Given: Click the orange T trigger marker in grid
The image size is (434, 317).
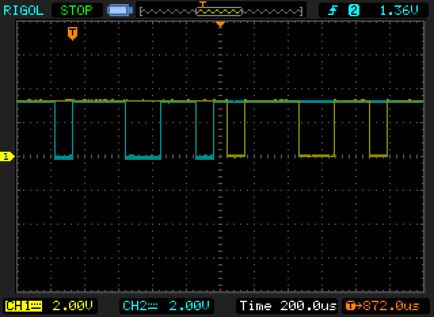Looking at the screenshot, I should point(73,33).
